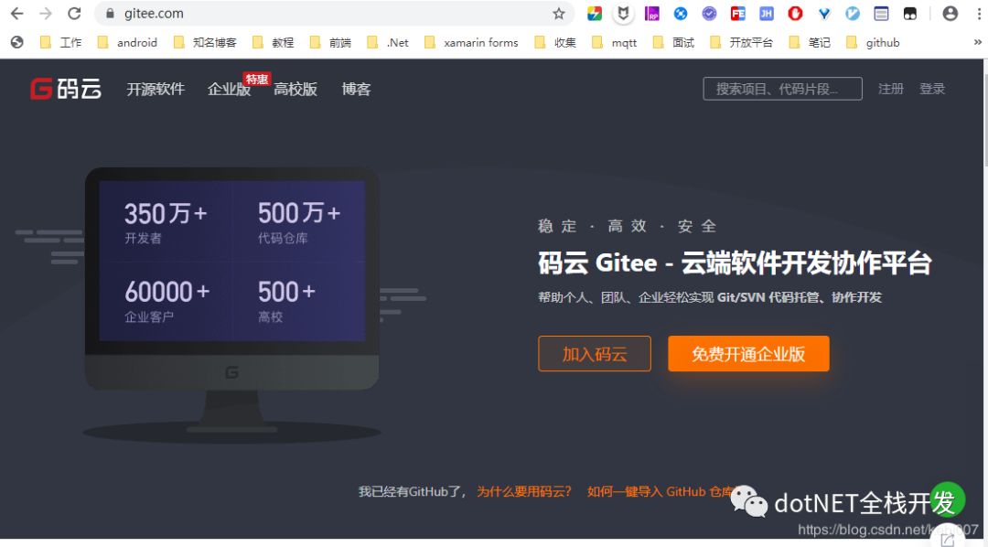988x547 pixels.
Task: Click the 350万+ 开发者 statistic
Action: (x=165, y=222)
